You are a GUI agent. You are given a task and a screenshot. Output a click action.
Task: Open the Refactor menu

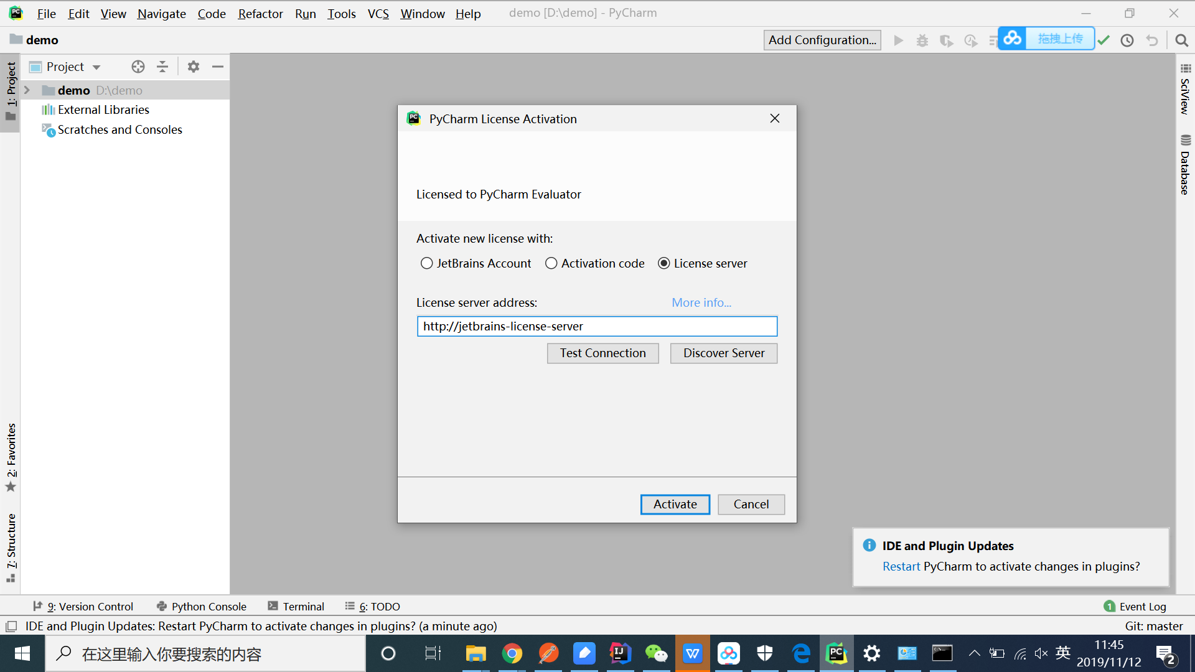tap(260, 14)
